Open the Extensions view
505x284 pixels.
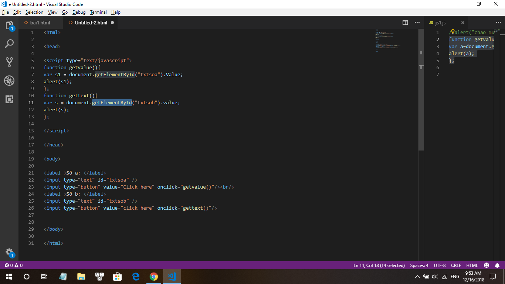click(x=9, y=99)
